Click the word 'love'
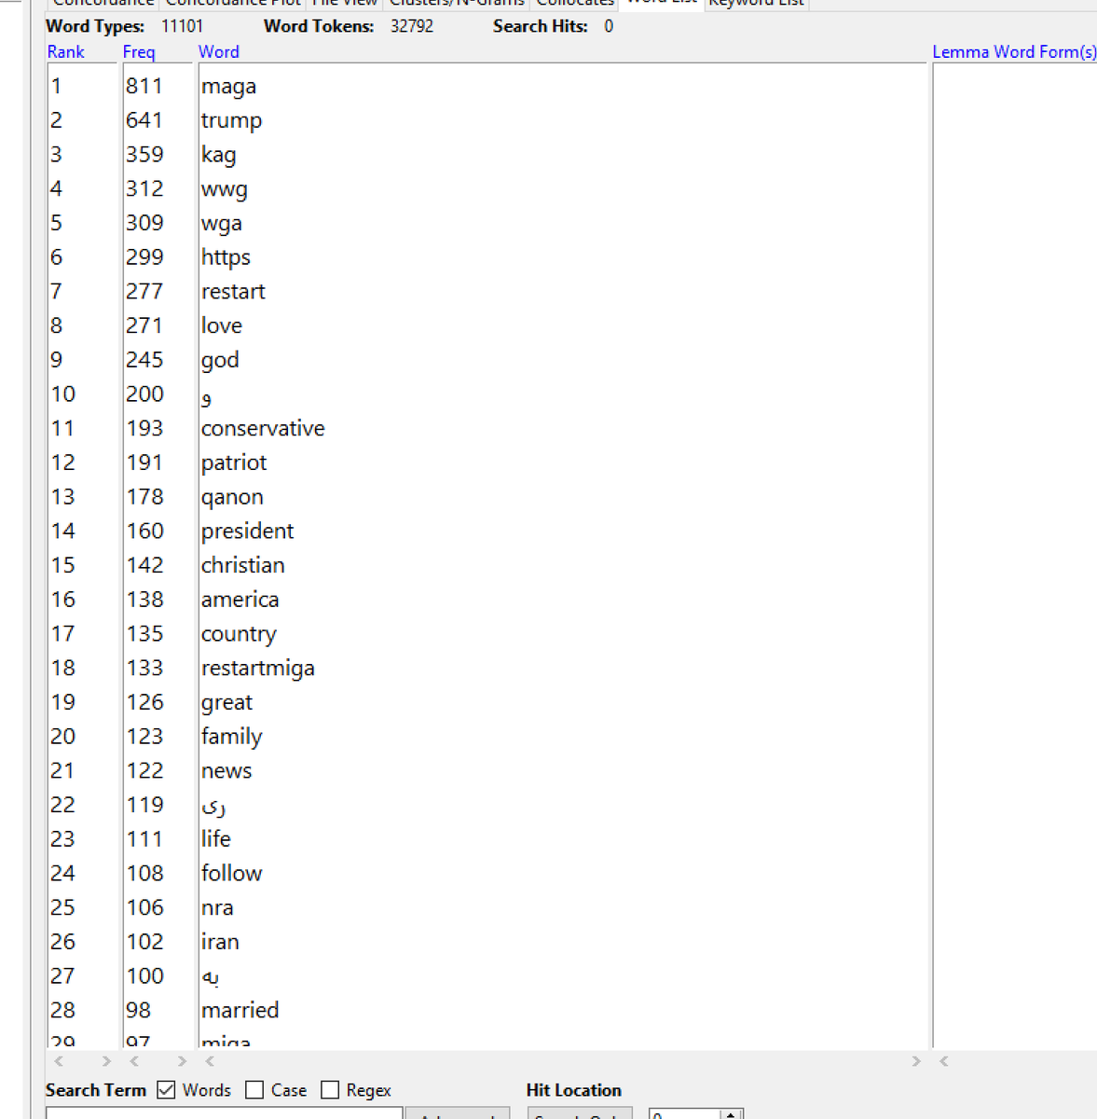This screenshot has width=1097, height=1119. (222, 325)
